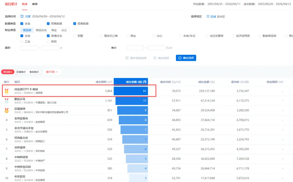Sort by 套均价 column header
This screenshot has width=293, height=182.
coord(240,82)
